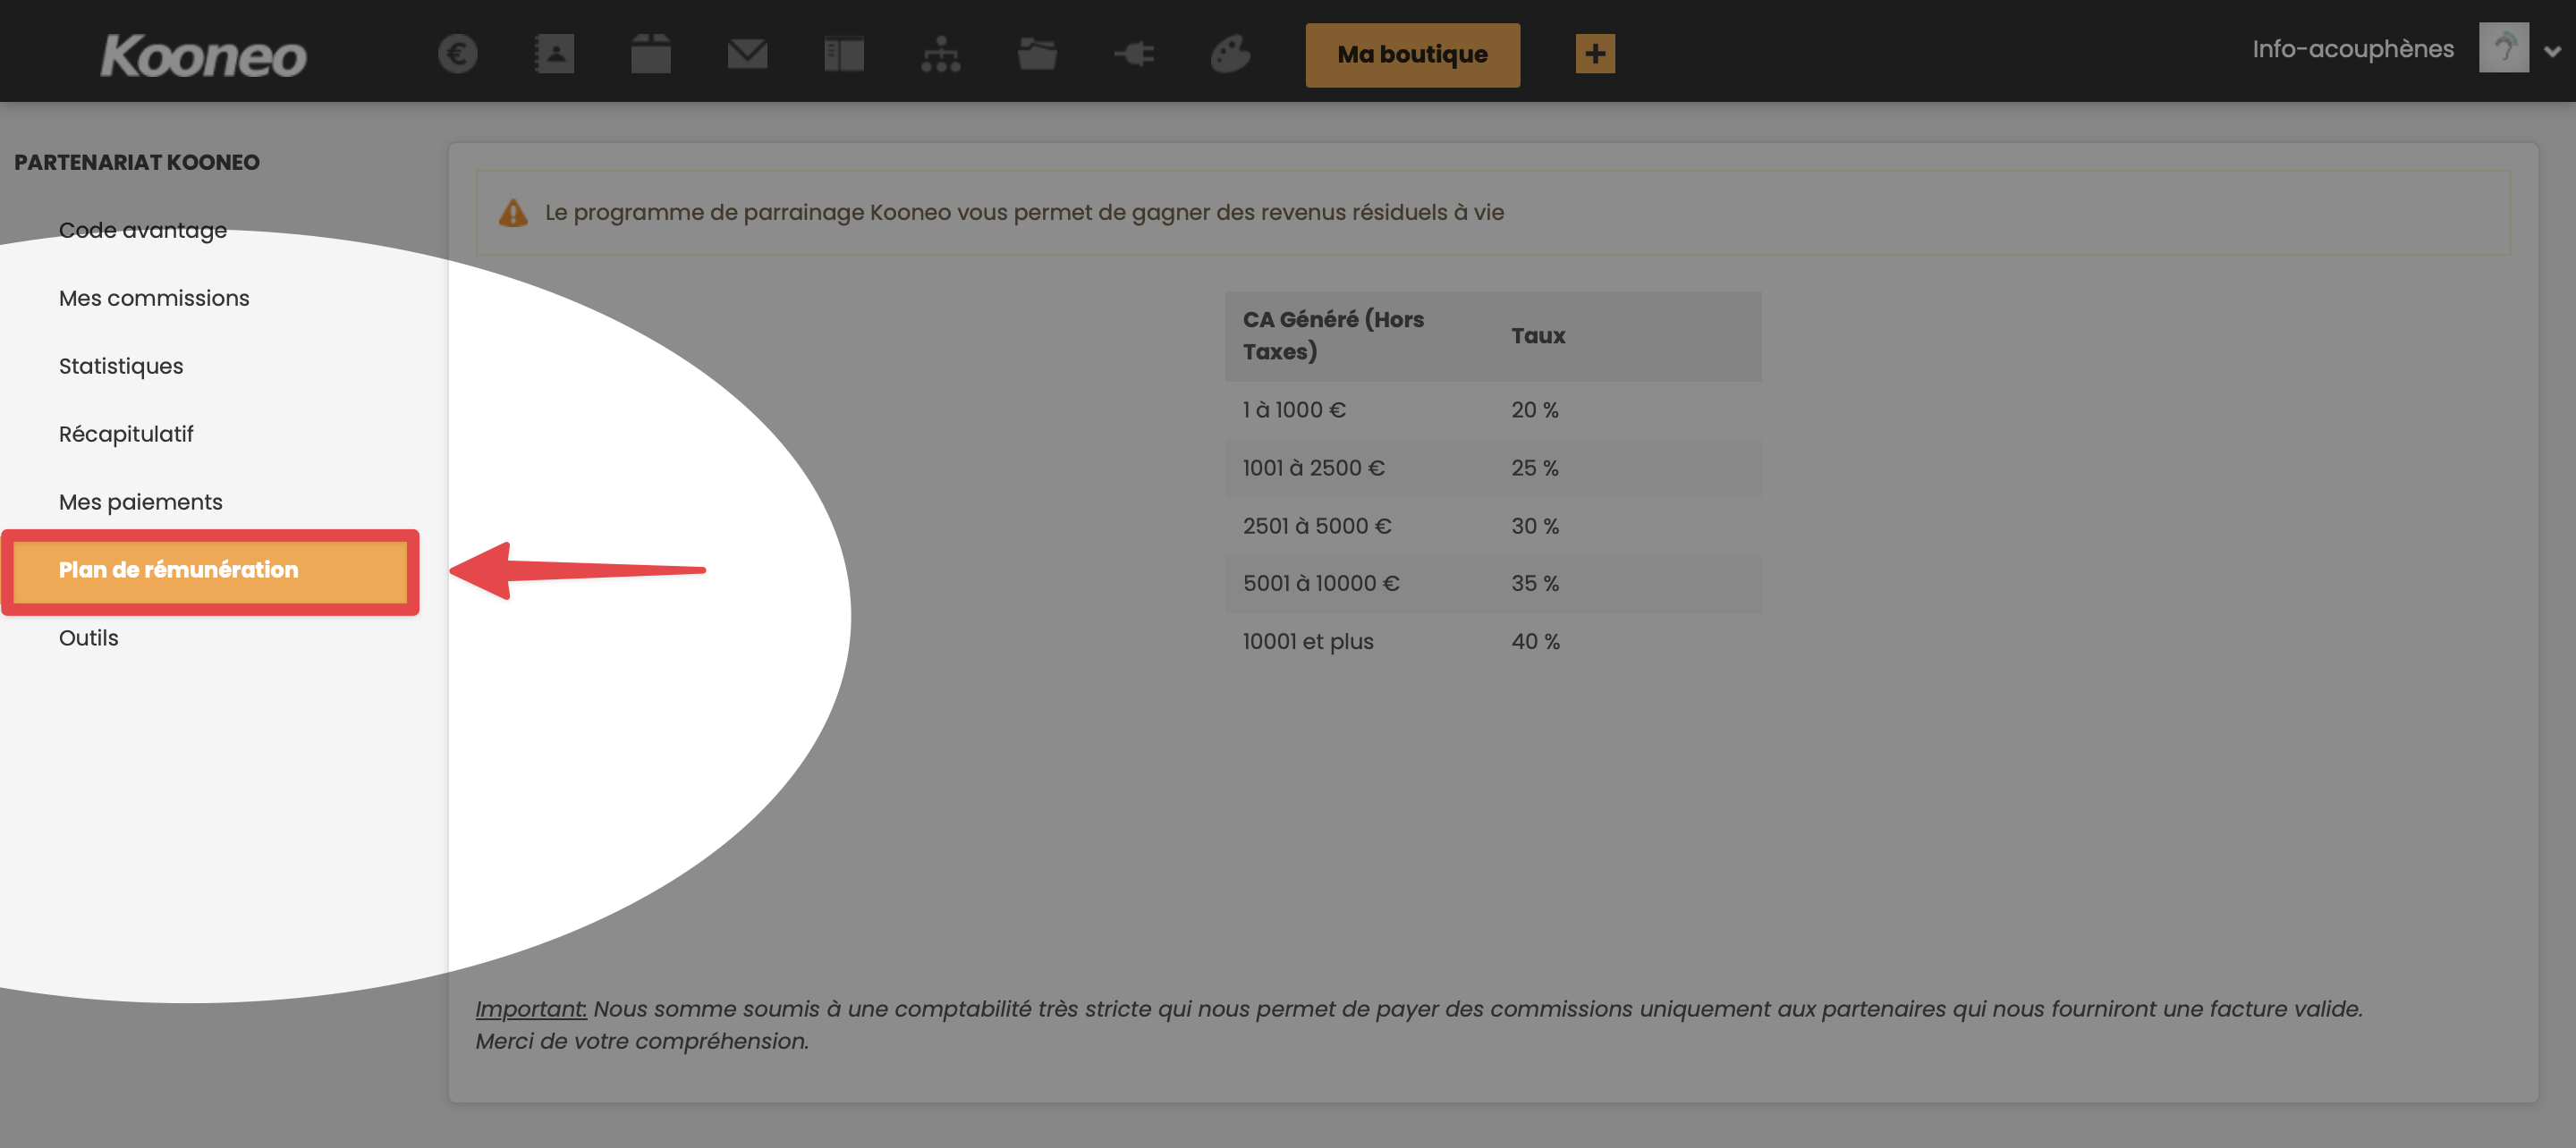Open the envelope mailing icon
2576x1148 pixels.
click(x=747, y=53)
